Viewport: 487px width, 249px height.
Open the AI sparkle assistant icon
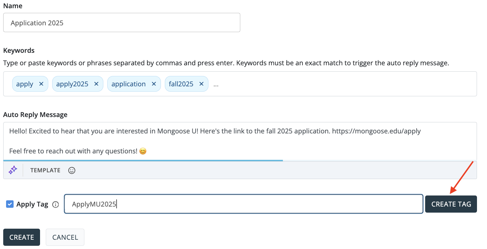click(x=13, y=170)
